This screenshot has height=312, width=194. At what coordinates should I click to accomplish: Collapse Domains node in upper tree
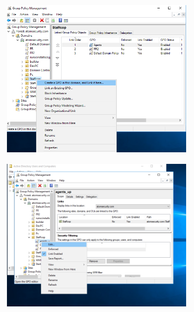(x=13, y=36)
